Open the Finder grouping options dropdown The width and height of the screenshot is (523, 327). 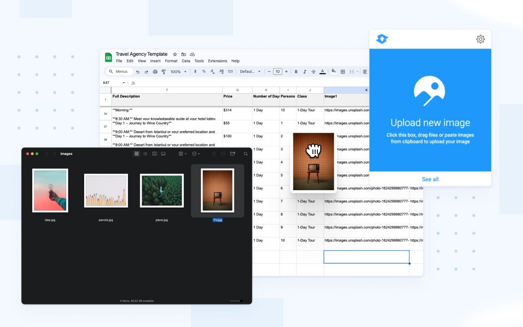click(182, 154)
